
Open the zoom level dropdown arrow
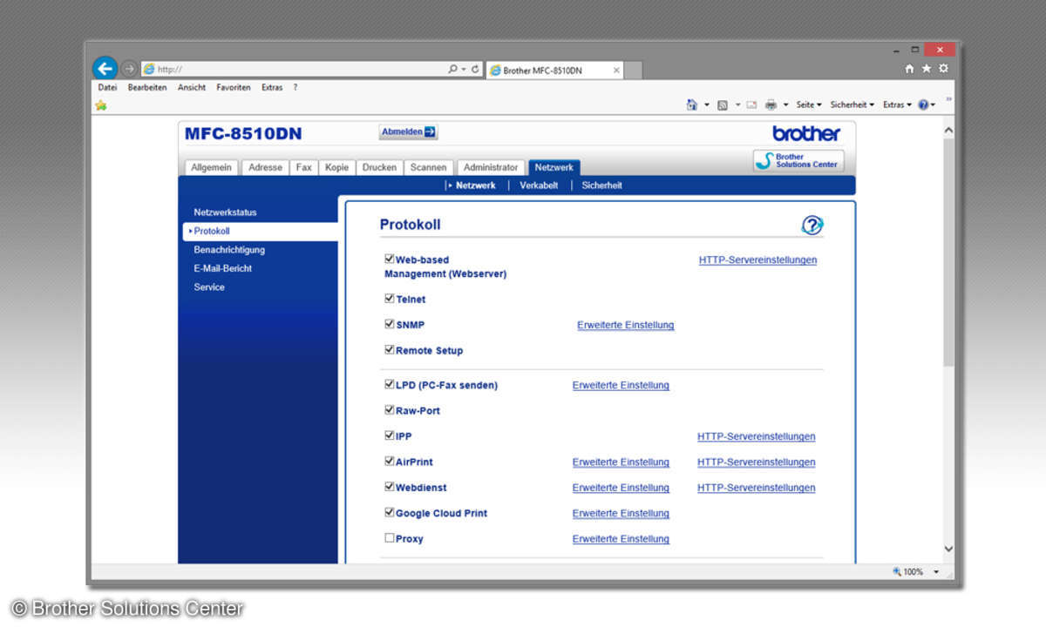coord(937,572)
